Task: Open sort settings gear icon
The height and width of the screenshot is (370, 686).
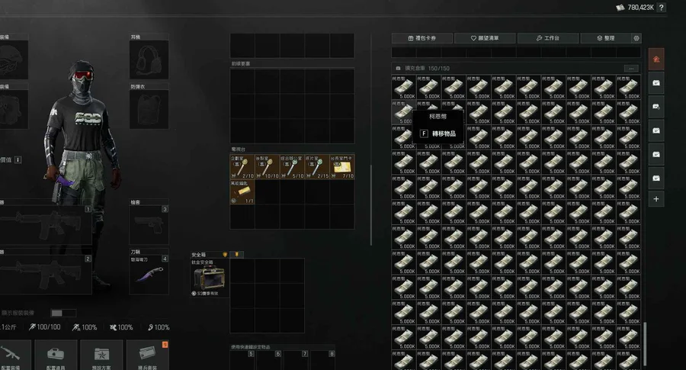Action: pyautogui.click(x=636, y=38)
